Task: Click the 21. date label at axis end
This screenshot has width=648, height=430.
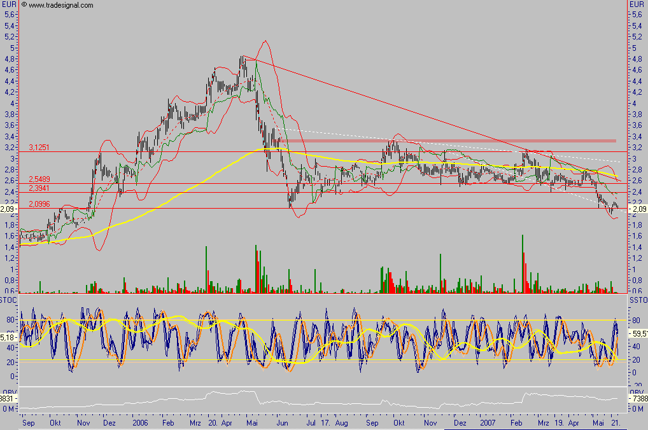Action: (x=616, y=423)
